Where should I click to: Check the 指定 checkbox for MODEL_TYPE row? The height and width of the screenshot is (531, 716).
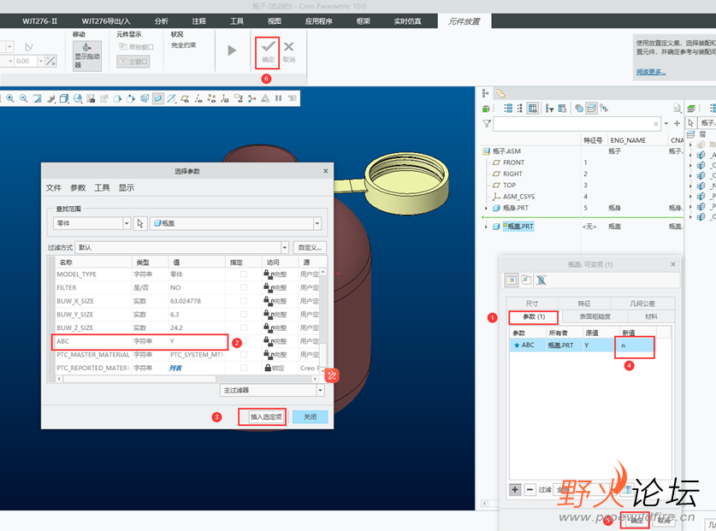[244, 274]
